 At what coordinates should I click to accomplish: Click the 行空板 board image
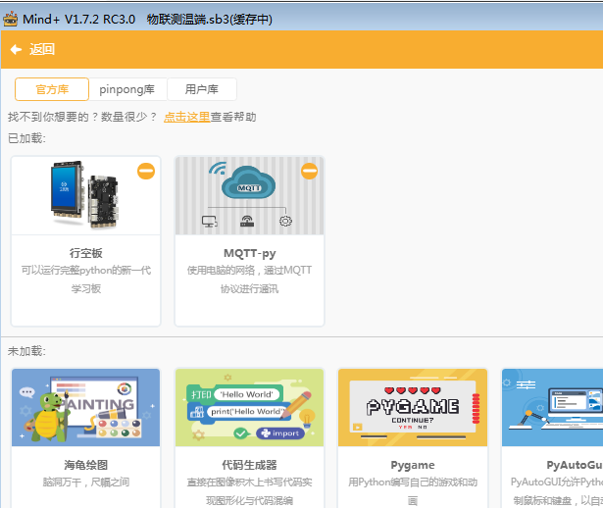coord(85,195)
